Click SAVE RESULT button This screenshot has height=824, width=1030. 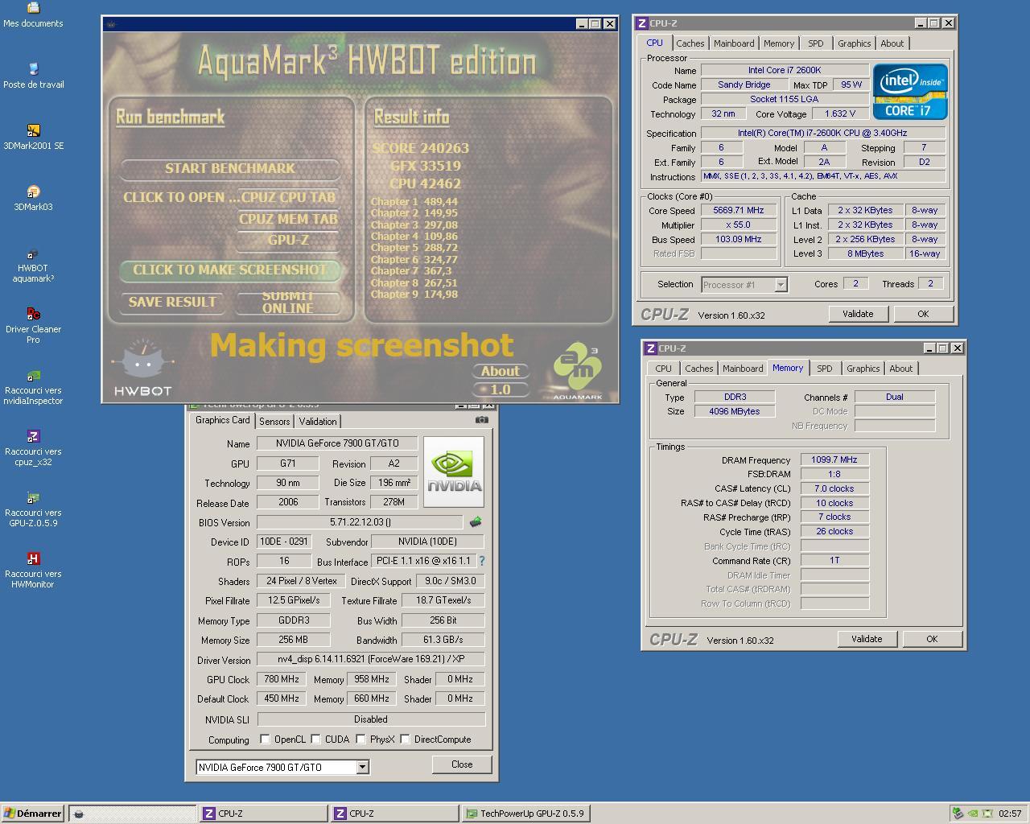coord(172,302)
